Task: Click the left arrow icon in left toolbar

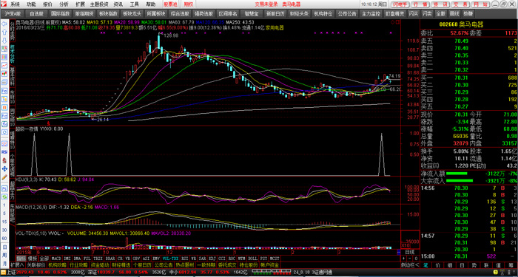Action: 4,24
